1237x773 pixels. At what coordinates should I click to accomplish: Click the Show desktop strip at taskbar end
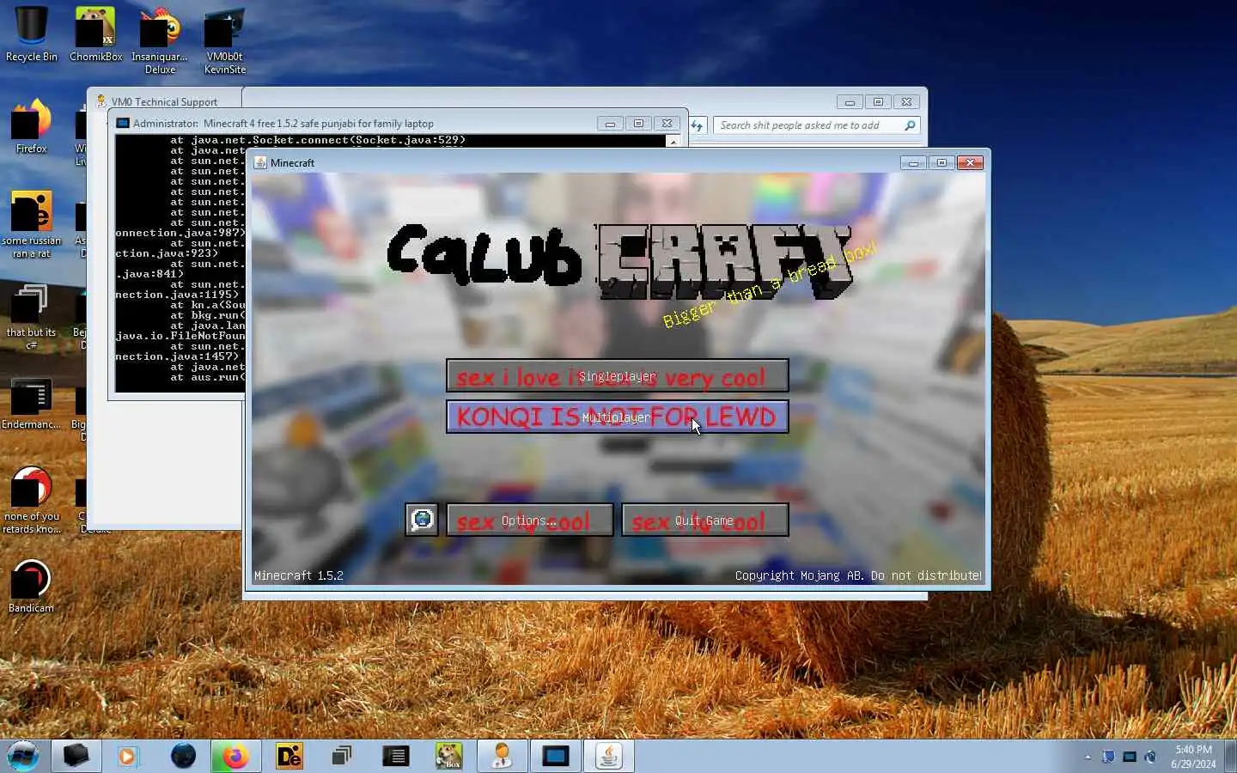point(1231,756)
